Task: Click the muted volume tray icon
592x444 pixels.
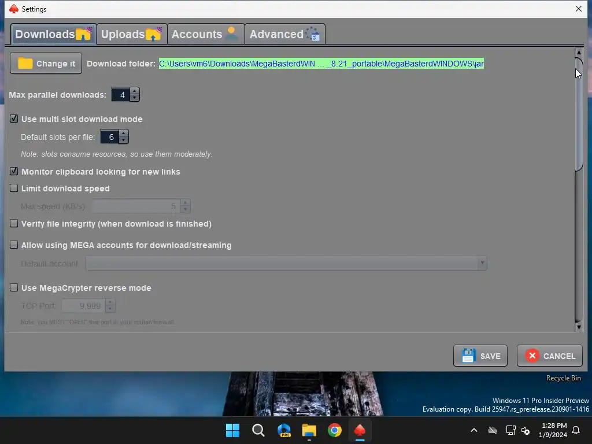Action: 525,430
